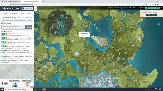Close the advertisement in the sidebar
The height and width of the screenshot is (91, 163).
[33, 80]
